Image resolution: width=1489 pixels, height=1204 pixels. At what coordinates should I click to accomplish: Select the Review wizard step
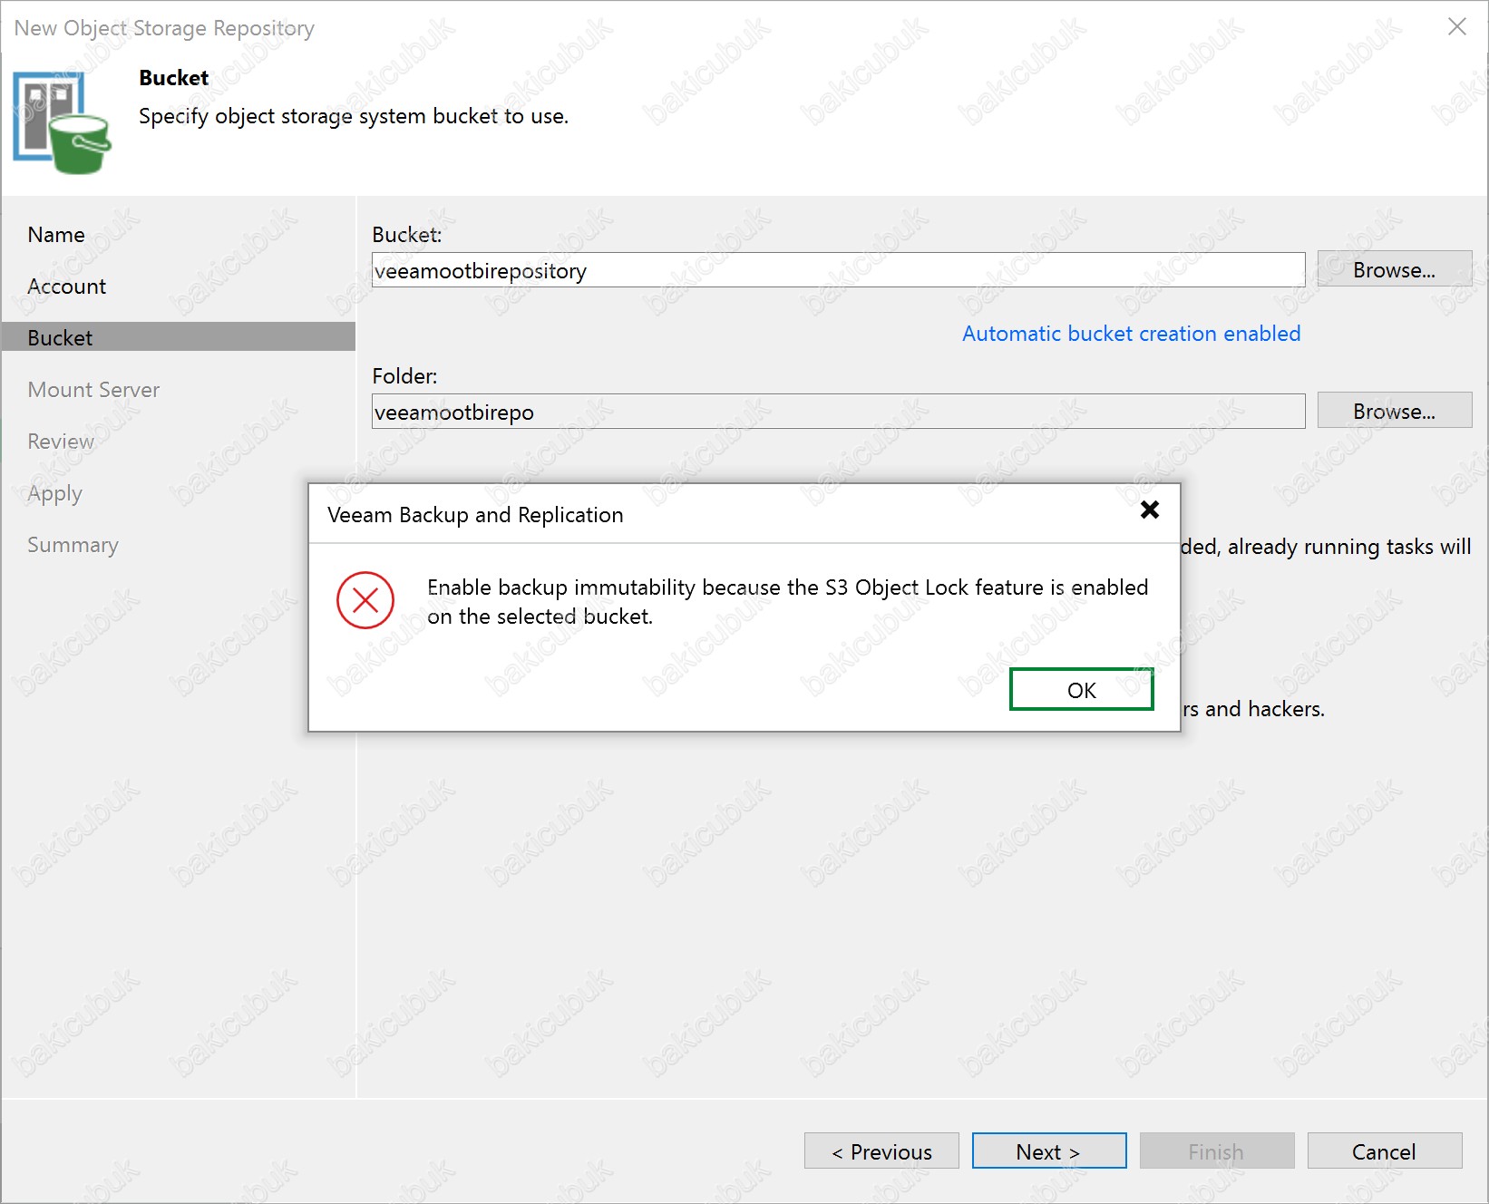point(61,442)
